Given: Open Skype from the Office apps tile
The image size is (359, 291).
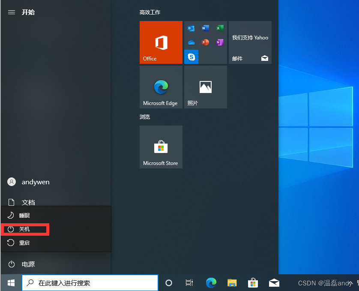Looking at the screenshot, I should (191, 57).
